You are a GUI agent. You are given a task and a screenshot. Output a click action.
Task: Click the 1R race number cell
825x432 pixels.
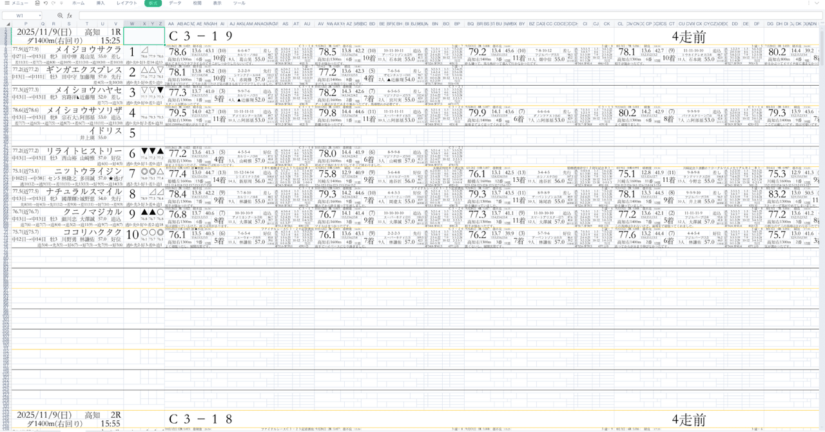(116, 32)
